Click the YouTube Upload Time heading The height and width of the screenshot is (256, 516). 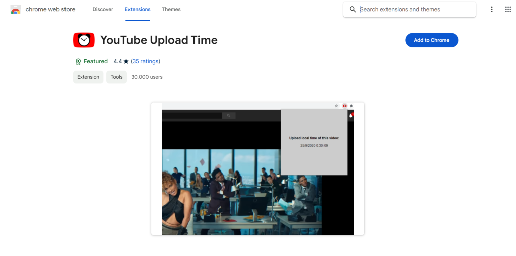coord(159,40)
